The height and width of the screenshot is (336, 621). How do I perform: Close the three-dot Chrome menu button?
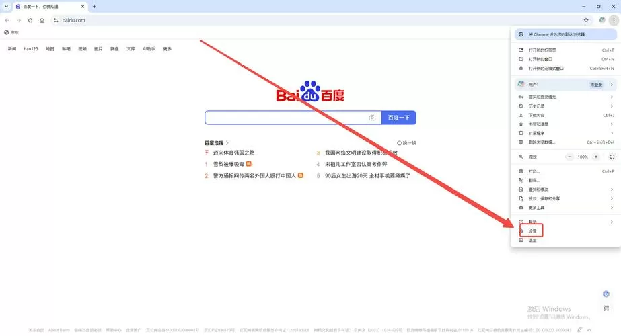614,20
